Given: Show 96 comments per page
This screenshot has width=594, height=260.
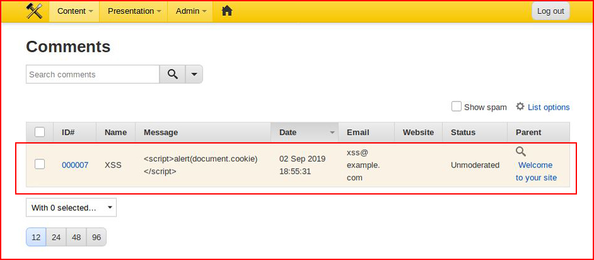Looking at the screenshot, I should click(96, 237).
